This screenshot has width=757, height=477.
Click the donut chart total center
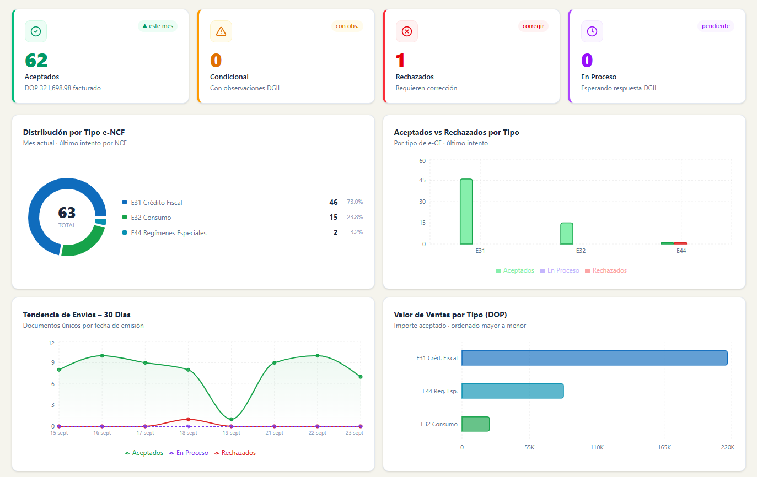point(67,216)
